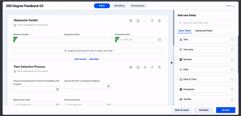The width and height of the screenshot is (241, 116).
Task: Click the form title 360 Degree Feedback 03
Action: pyautogui.click(x=25, y=6)
